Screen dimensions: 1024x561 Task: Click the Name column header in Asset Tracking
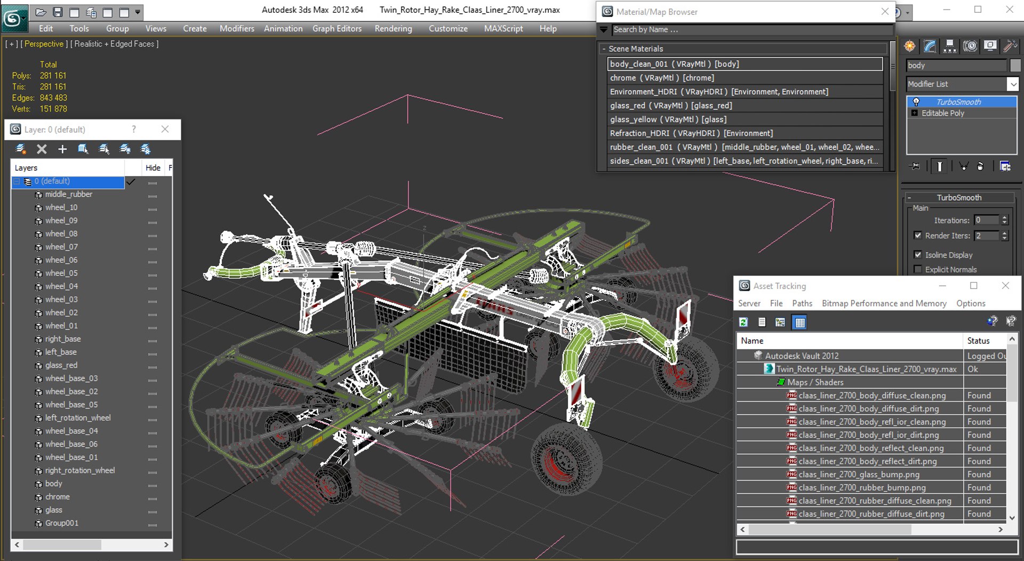click(x=850, y=341)
